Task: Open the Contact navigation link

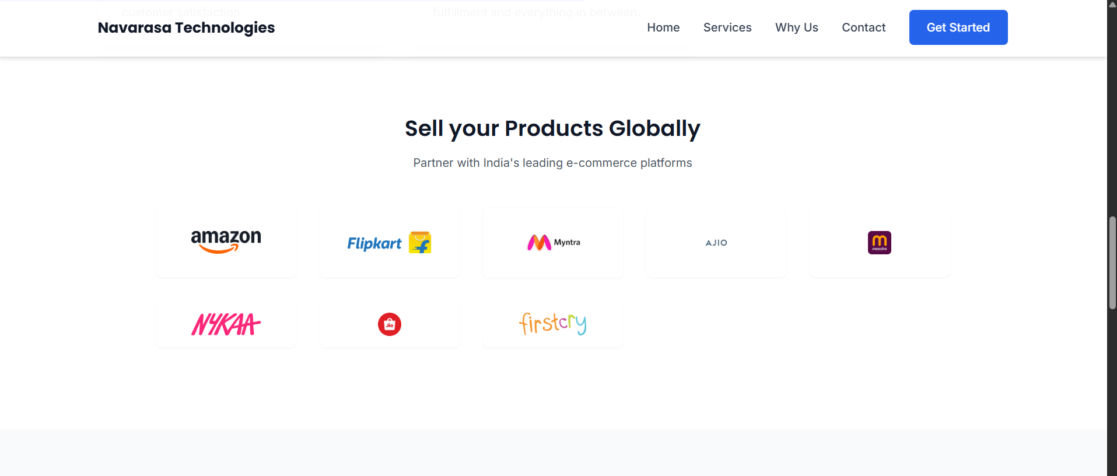Action: click(863, 27)
